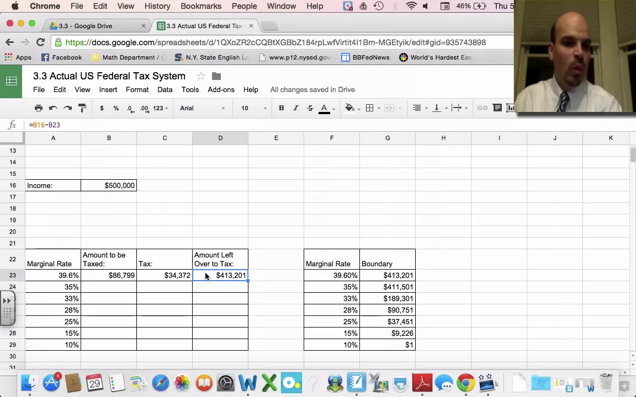The height and width of the screenshot is (397, 636).
Task: Click the browser Back arrow
Action: coord(10,42)
